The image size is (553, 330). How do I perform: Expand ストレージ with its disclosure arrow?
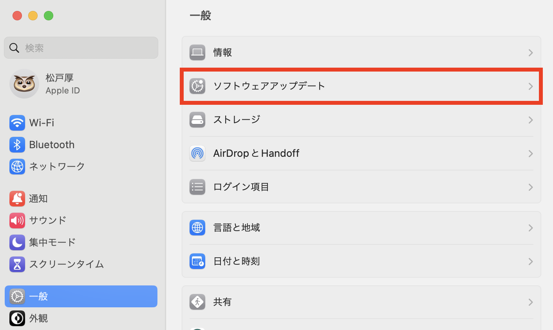531,120
